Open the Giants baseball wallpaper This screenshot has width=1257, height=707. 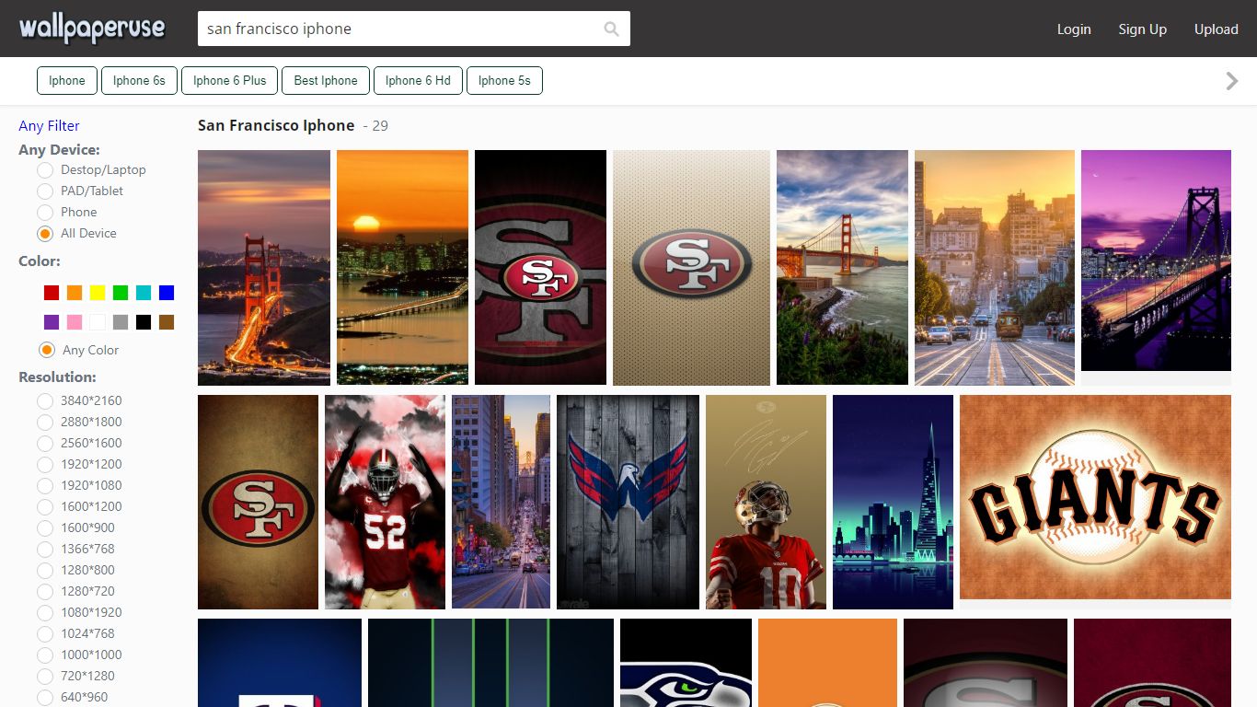1095,497
